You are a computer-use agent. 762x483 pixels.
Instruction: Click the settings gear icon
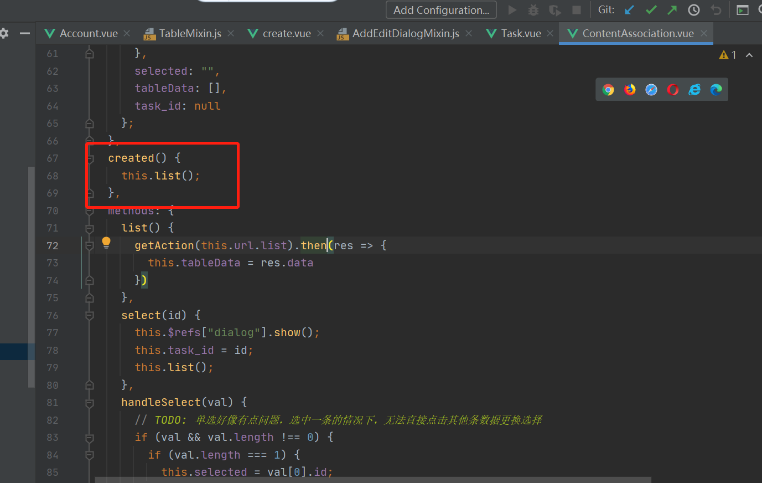[4, 33]
